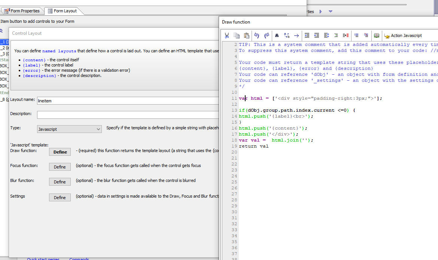Screen dimensions: 438x260
Task: Click code line 13 starting with 'if(dObj.group.path'
Action: point(297,110)
